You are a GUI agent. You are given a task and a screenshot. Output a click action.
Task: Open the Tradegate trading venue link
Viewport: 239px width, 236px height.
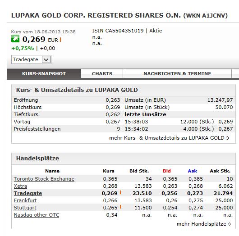point(28,193)
